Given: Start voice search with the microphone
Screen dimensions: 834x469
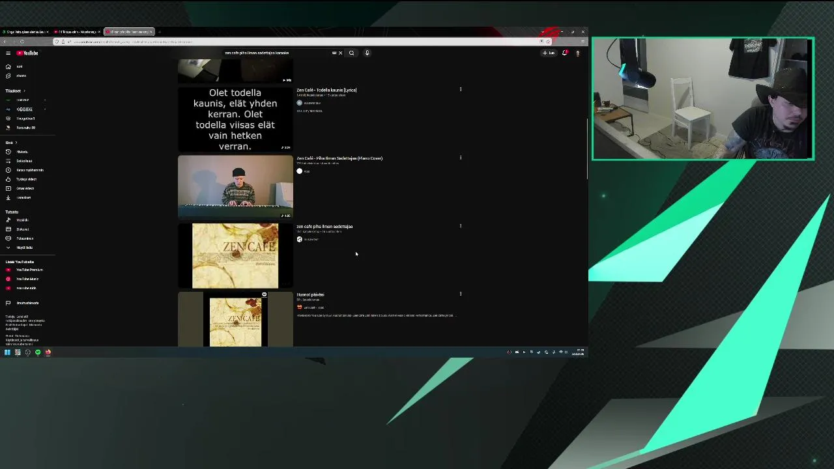Looking at the screenshot, I should point(367,53).
